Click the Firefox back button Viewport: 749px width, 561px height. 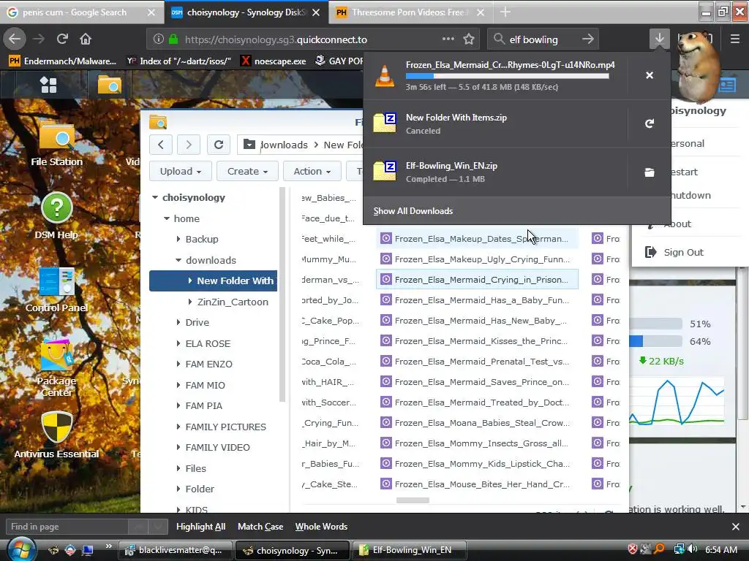15,39
